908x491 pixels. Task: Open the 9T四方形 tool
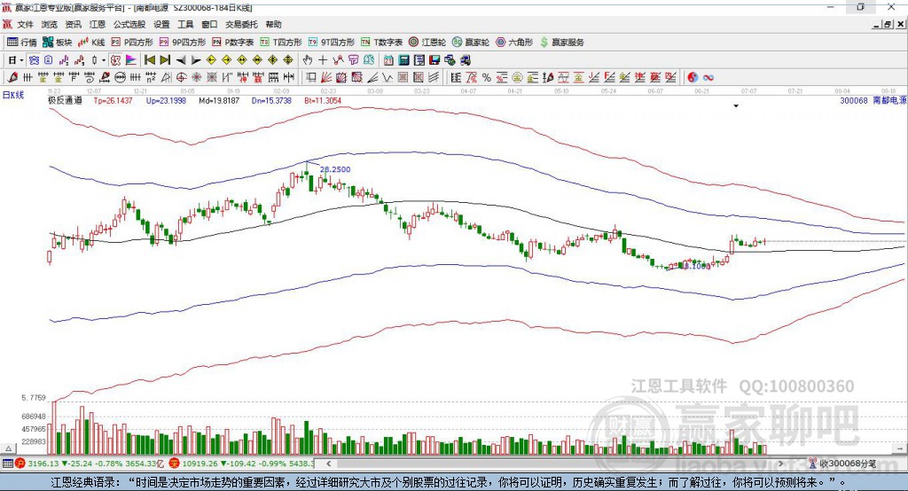[332, 43]
